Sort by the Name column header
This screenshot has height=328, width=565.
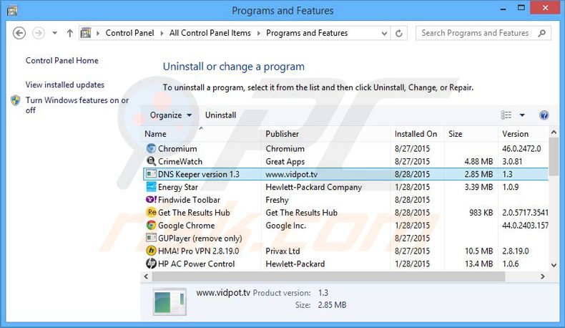pos(202,134)
